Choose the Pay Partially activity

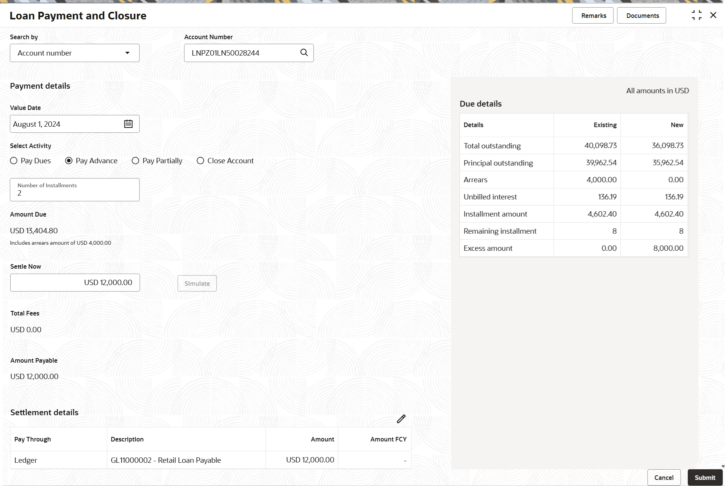[135, 161]
